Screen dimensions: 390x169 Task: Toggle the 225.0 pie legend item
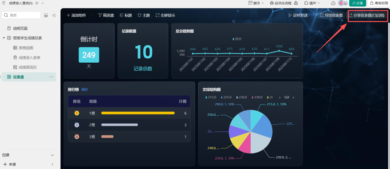[226, 97]
